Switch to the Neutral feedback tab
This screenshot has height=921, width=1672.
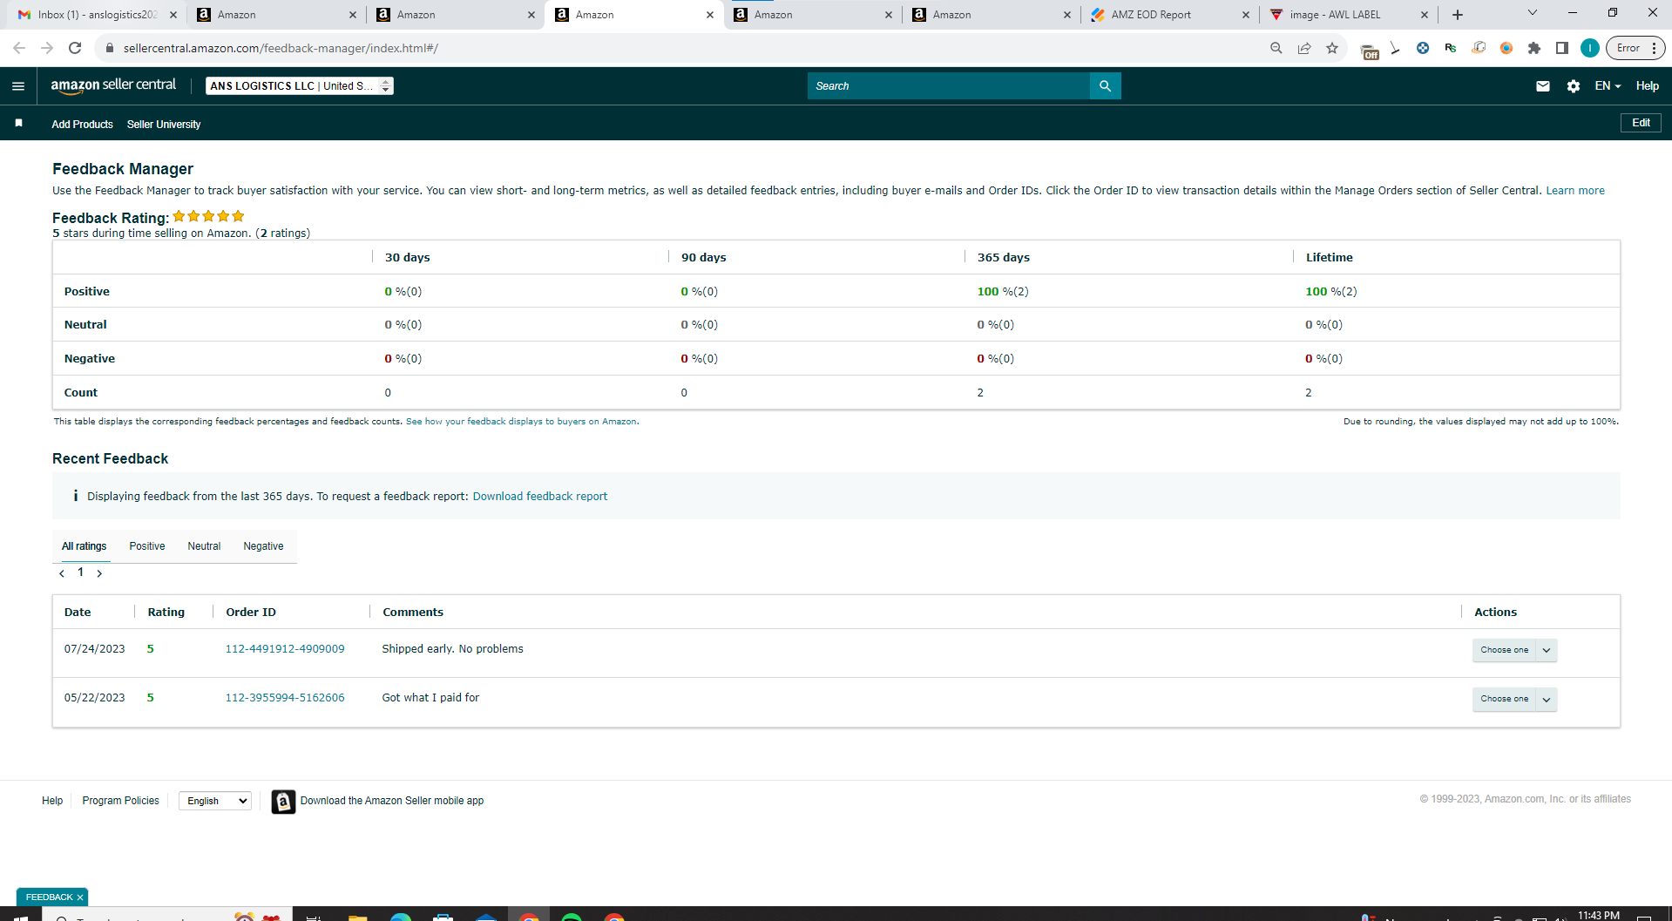tap(204, 546)
